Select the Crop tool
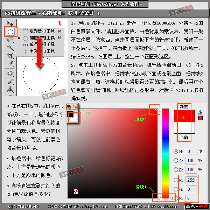210x210 pixels. click(x=10, y=56)
